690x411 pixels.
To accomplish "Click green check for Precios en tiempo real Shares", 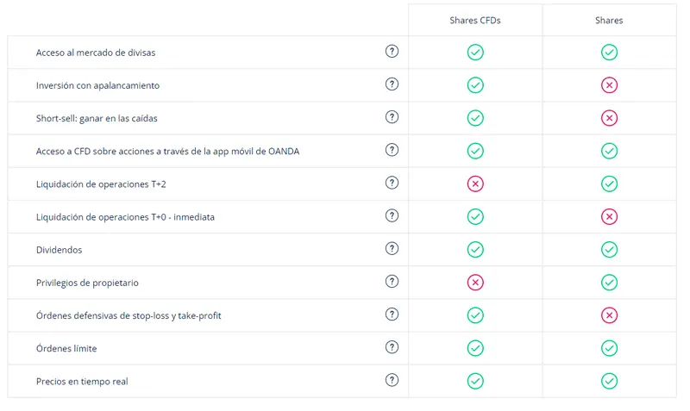I will click(609, 381).
